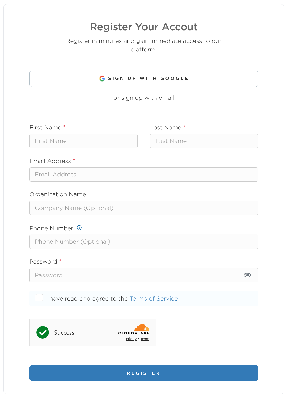Image resolution: width=287 pixels, height=396 pixels.
Task: Click the Google logo icon
Action: 102,79
